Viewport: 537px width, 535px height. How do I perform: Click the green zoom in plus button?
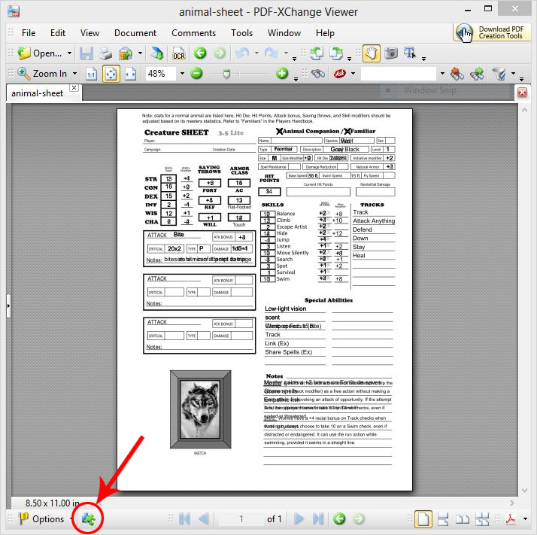tap(282, 74)
